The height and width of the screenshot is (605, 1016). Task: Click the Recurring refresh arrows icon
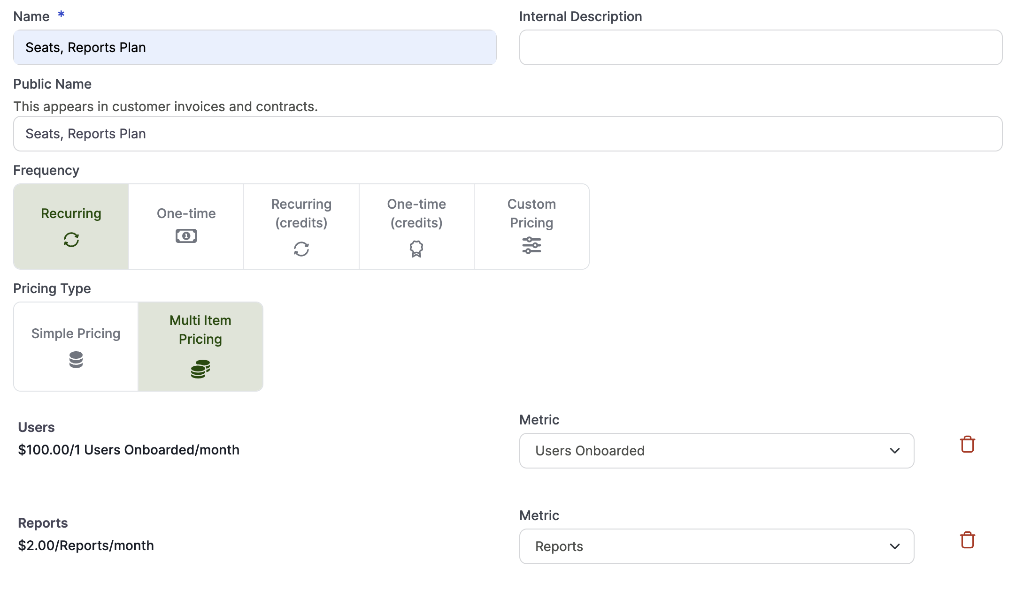click(x=71, y=240)
